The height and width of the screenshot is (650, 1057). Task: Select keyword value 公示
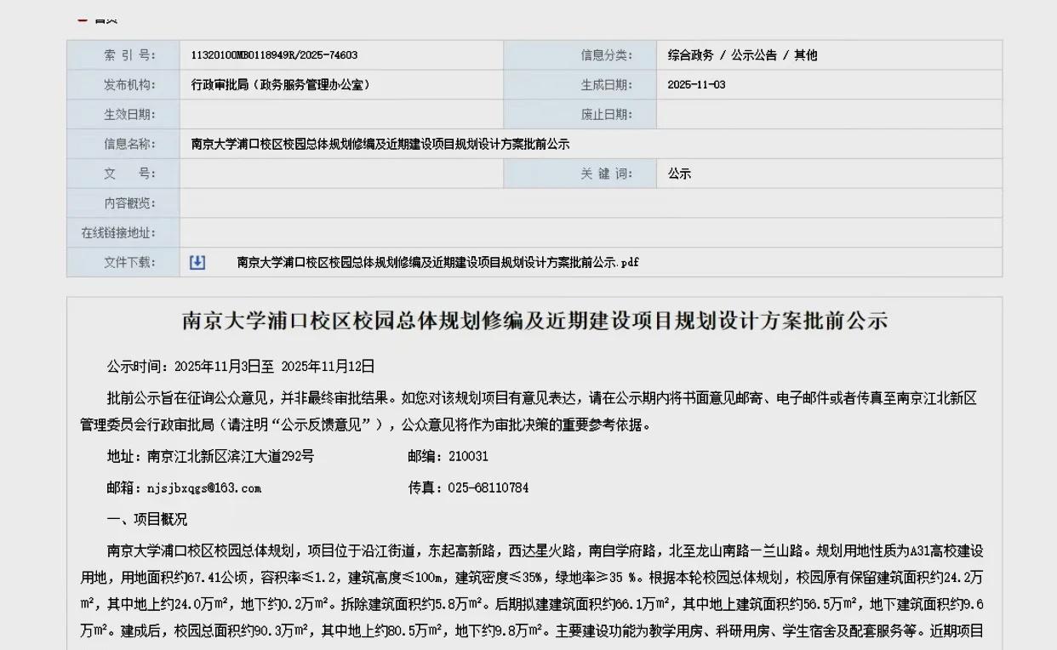pos(679,174)
